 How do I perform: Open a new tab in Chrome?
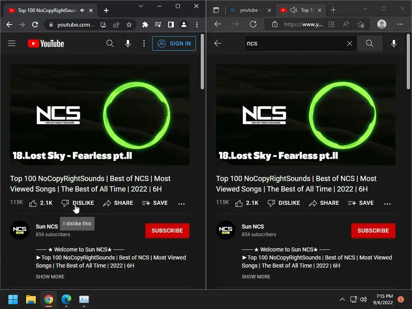pos(106,10)
